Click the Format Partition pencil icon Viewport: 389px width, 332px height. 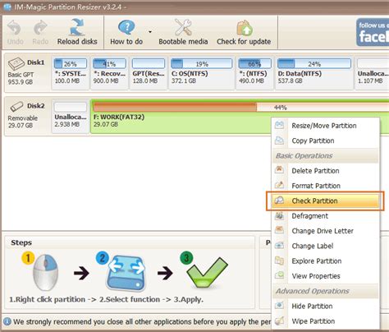click(279, 185)
